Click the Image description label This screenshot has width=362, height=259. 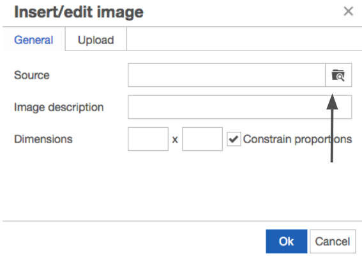click(x=59, y=107)
